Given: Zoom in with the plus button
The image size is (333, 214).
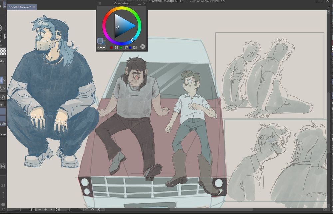Looking at the screenshot, I should [x=45, y=210].
